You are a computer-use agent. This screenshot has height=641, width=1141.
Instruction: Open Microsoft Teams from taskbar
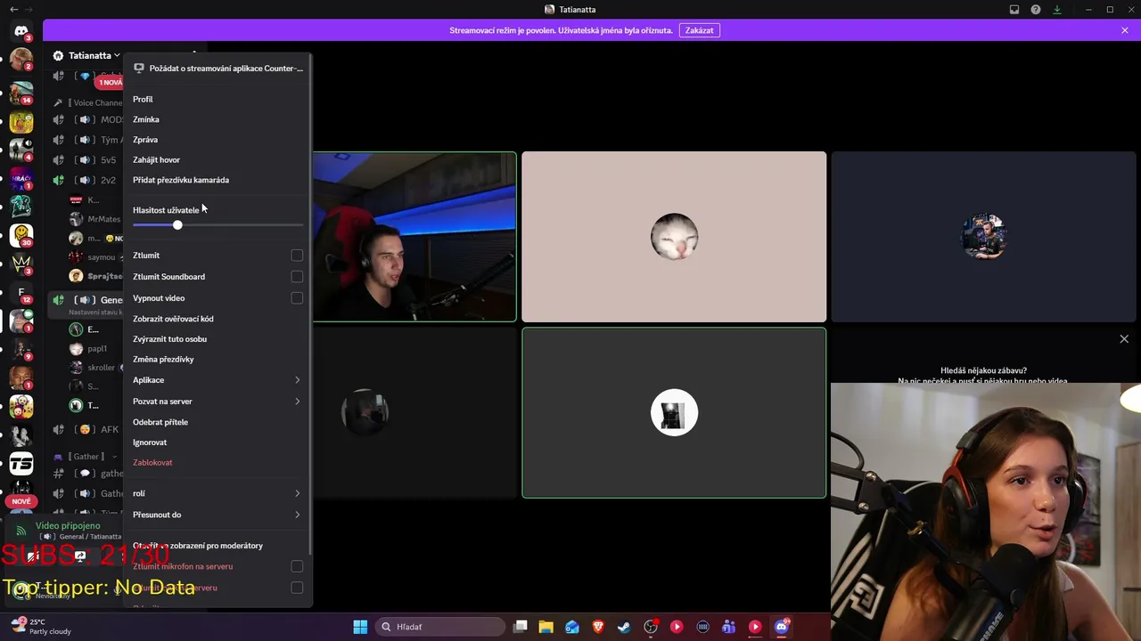point(729,627)
